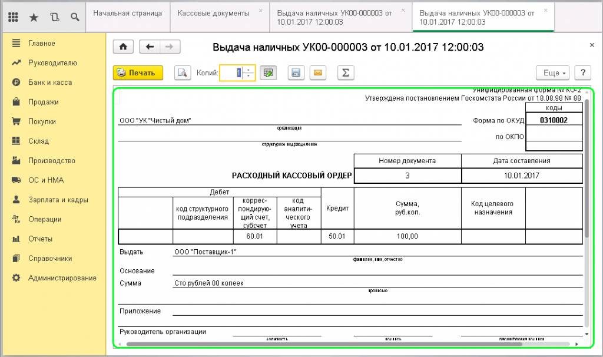Open the ОС и НМА section
Screen dimensions: 603x357
click(46, 180)
